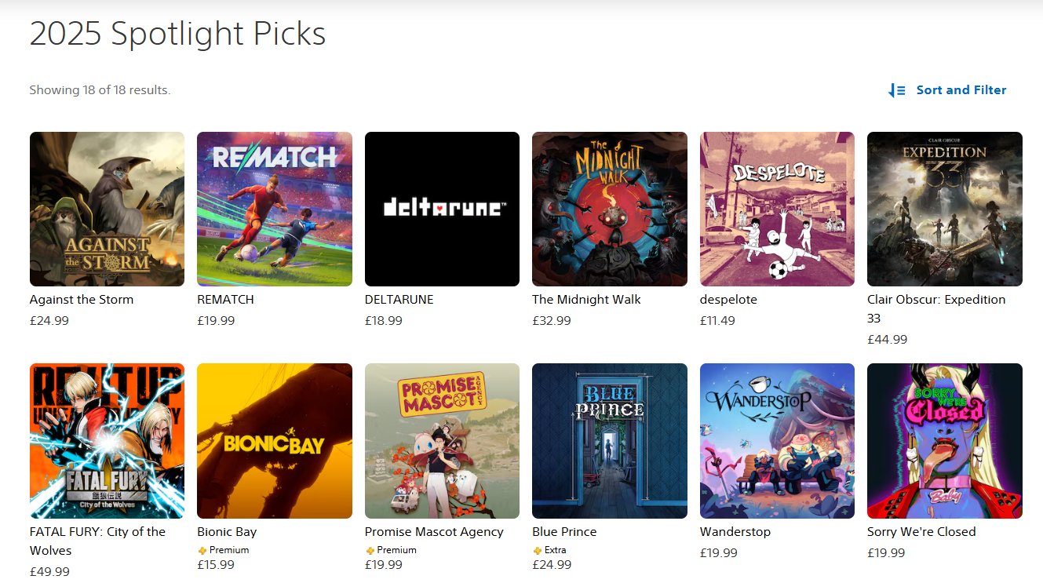Image resolution: width=1043 pixels, height=583 pixels.
Task: Open the Against the Storm cover art
Action: click(x=107, y=209)
